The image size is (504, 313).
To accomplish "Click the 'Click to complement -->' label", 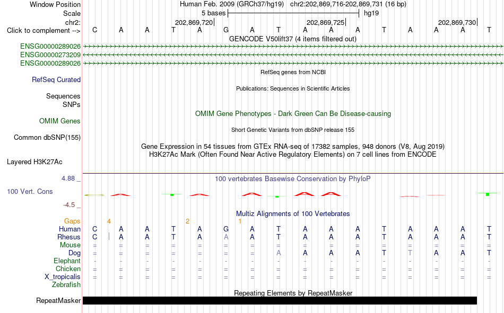I will pyautogui.click(x=44, y=31).
